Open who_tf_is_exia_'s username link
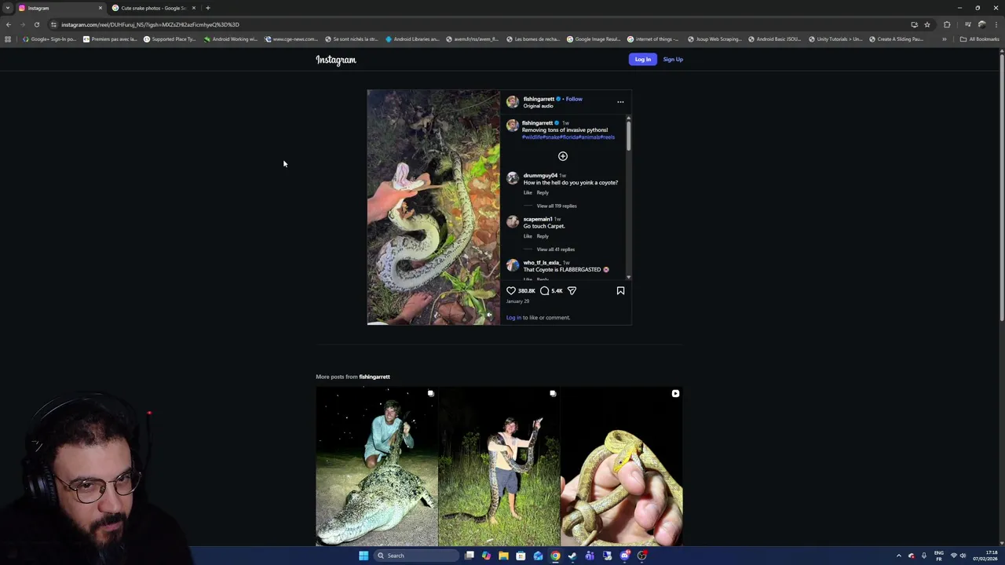This screenshot has height=565, width=1005. point(542,262)
